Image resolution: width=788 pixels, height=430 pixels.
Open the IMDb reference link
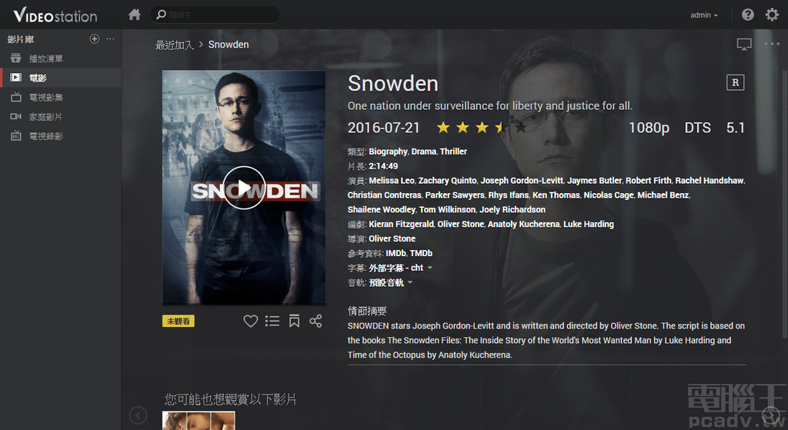(x=396, y=253)
